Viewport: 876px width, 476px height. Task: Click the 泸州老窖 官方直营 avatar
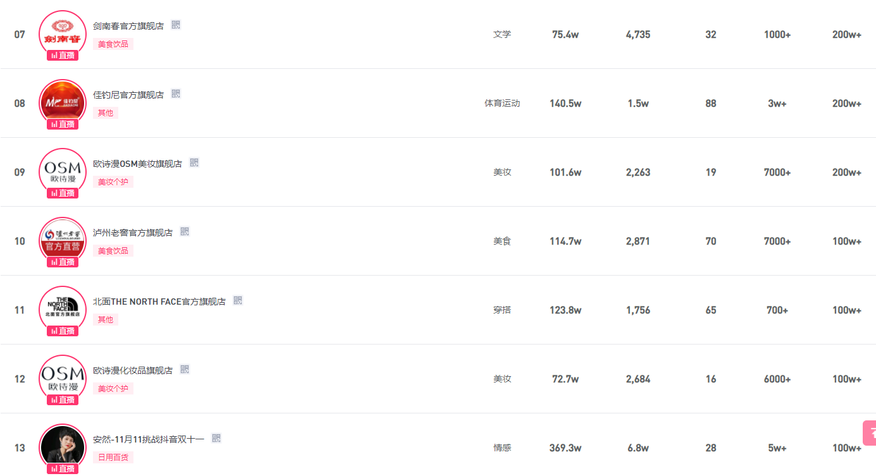pos(62,238)
